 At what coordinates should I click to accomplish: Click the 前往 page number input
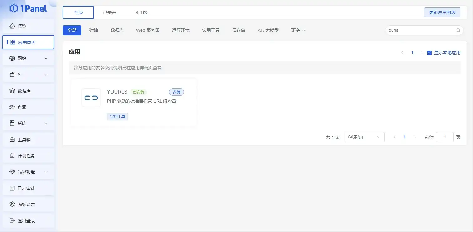[x=445, y=137]
